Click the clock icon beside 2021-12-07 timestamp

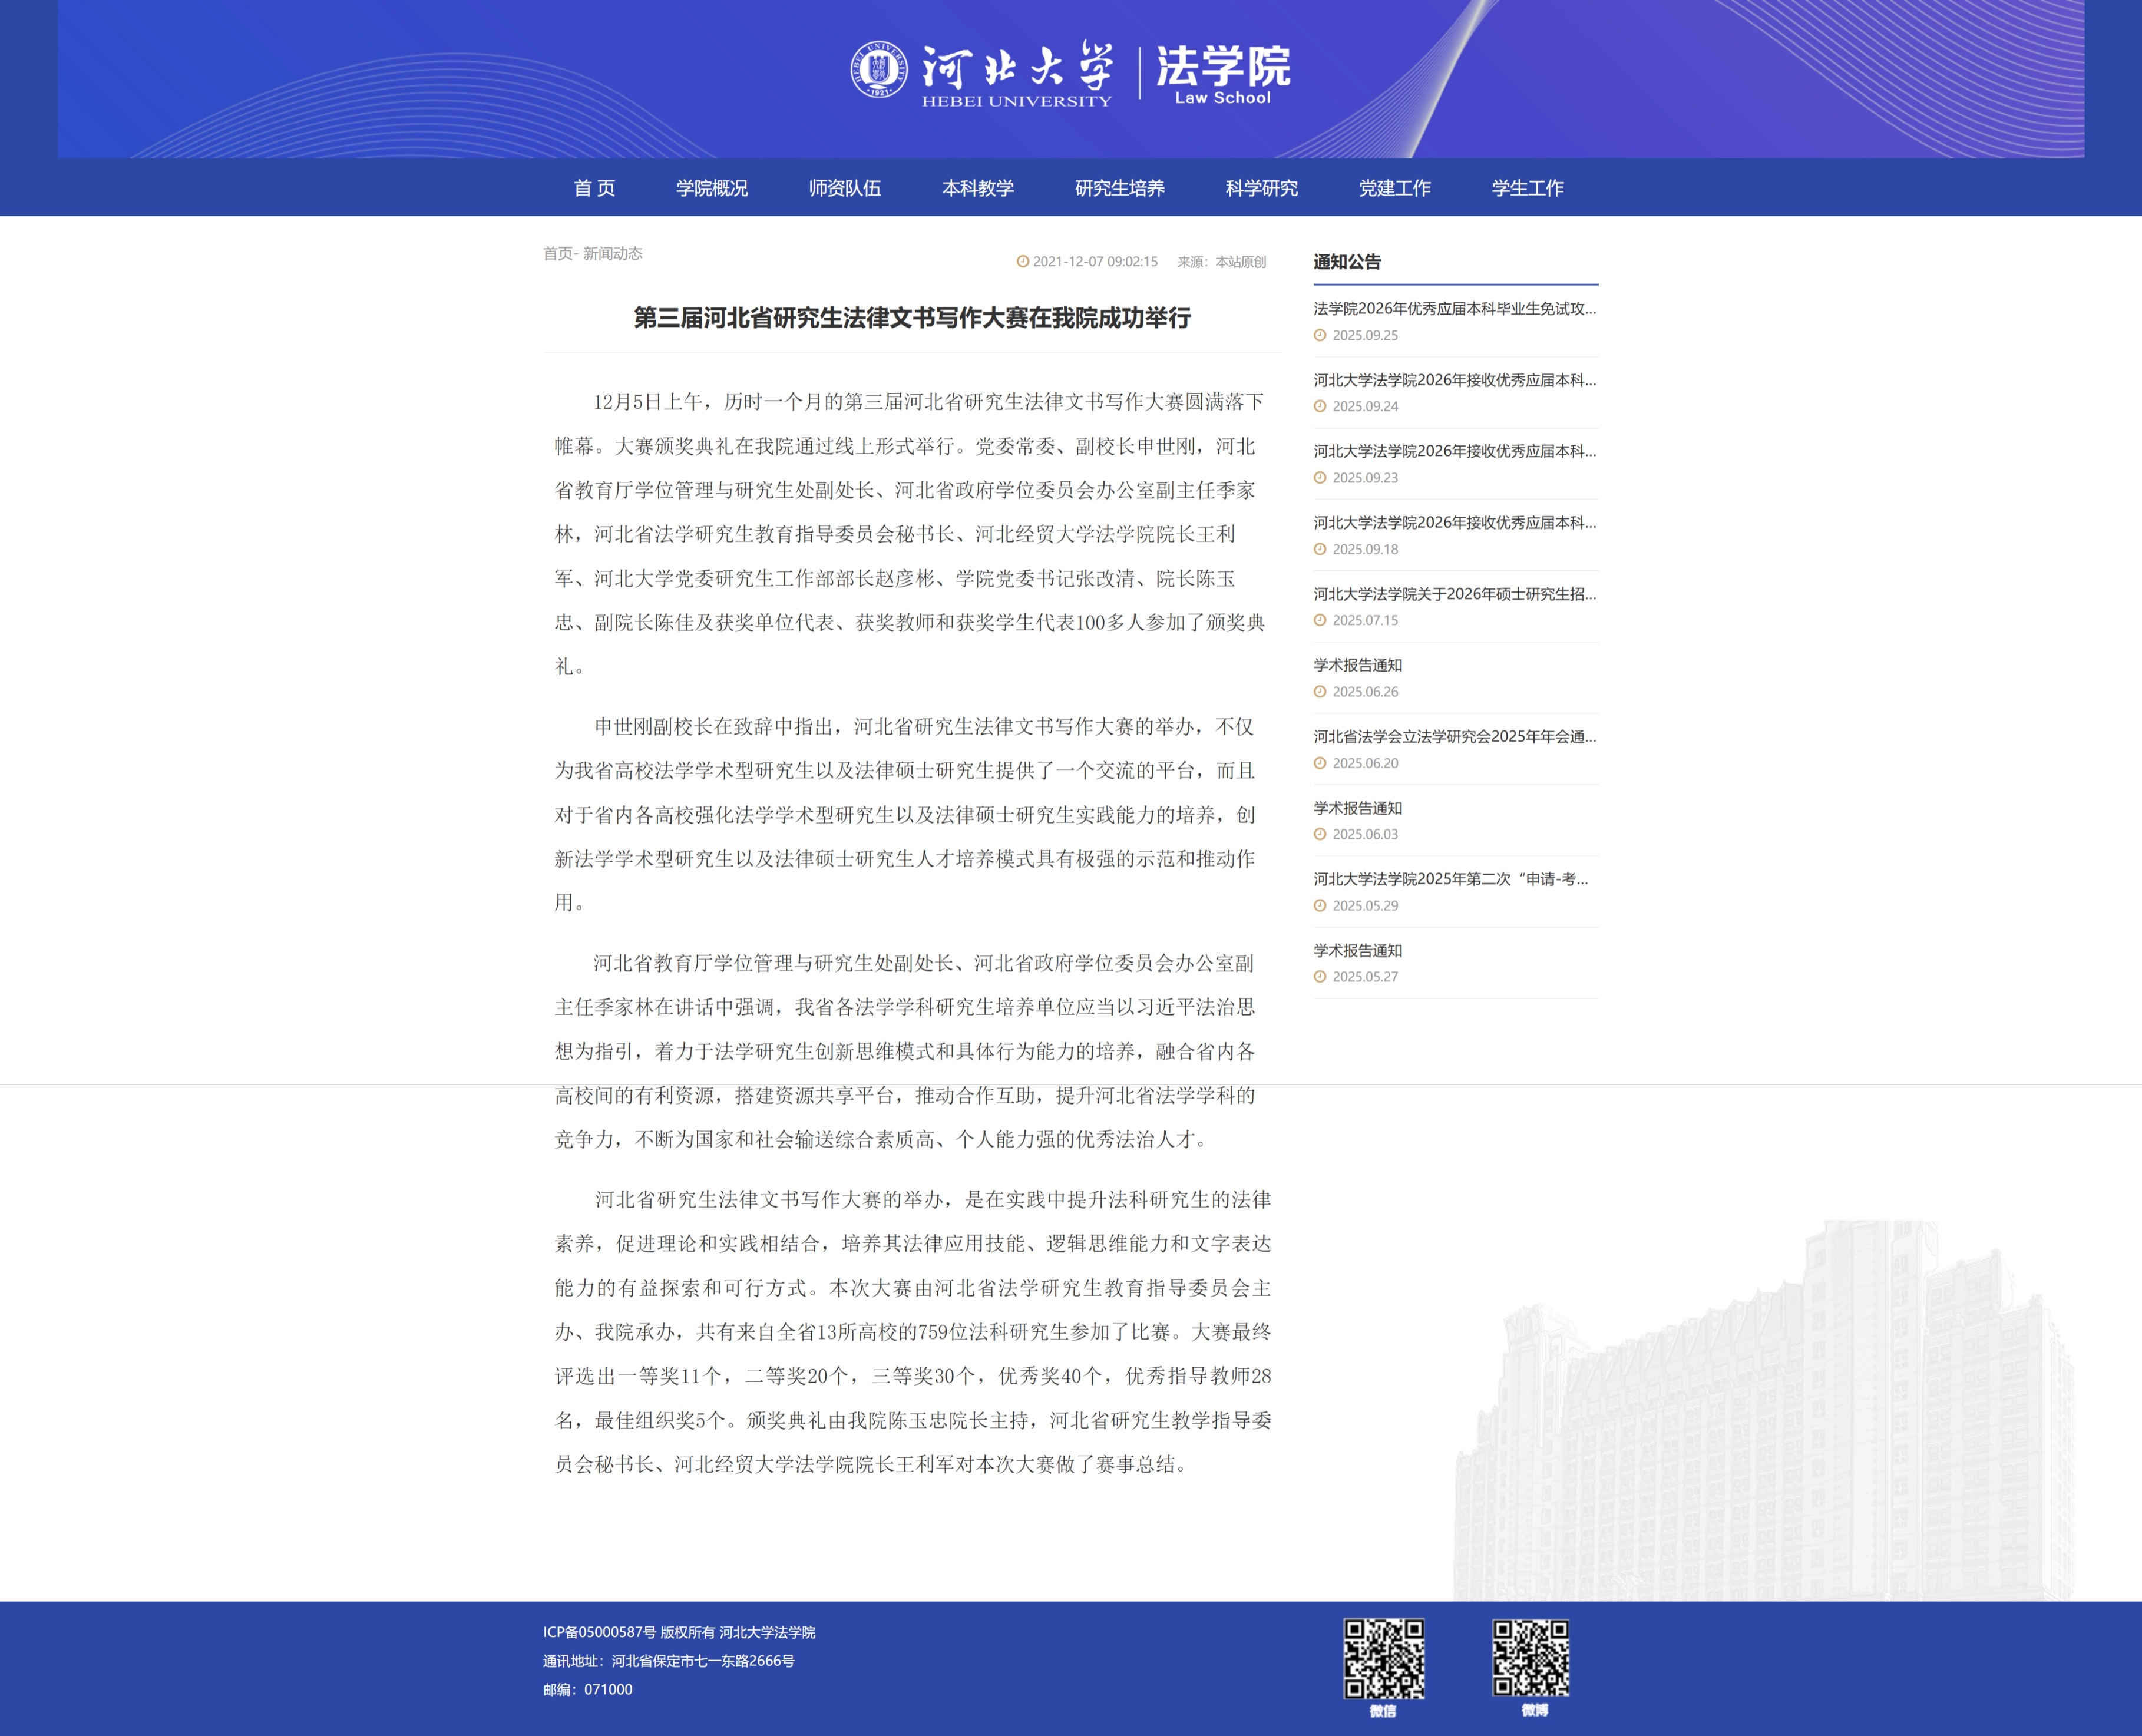tap(1022, 262)
